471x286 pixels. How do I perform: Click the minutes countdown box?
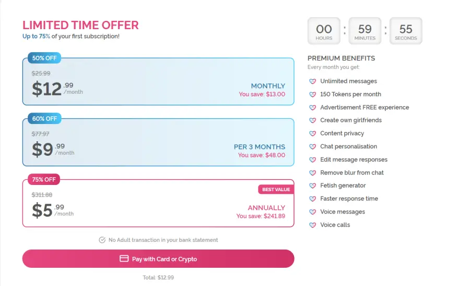coord(365,31)
